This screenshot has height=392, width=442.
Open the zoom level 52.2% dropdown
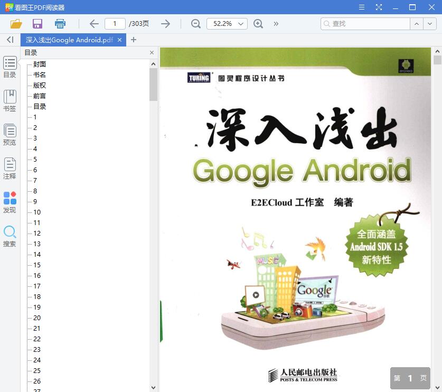pyautogui.click(x=227, y=24)
